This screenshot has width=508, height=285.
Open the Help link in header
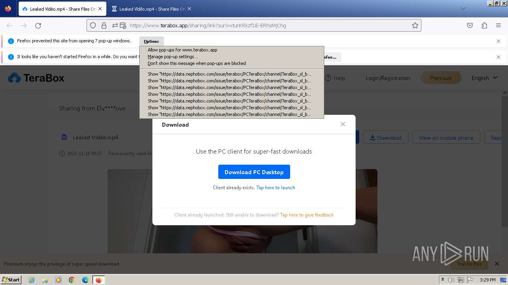point(335,78)
